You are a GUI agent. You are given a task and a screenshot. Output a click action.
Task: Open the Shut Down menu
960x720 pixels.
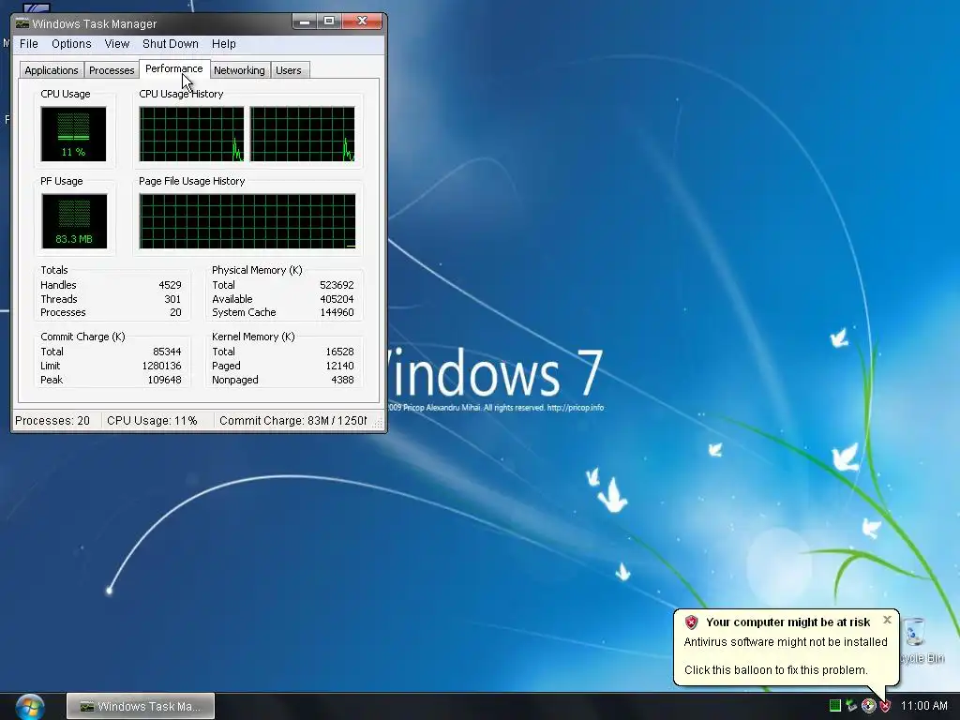pyautogui.click(x=171, y=43)
